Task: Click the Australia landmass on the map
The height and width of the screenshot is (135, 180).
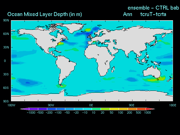Action: click(x=152, y=72)
